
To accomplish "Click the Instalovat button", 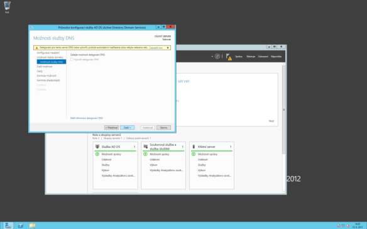I will [x=148, y=128].
